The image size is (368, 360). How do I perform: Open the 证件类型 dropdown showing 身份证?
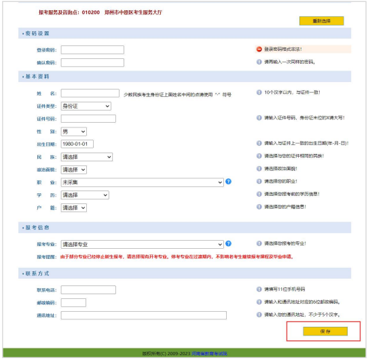click(86, 106)
